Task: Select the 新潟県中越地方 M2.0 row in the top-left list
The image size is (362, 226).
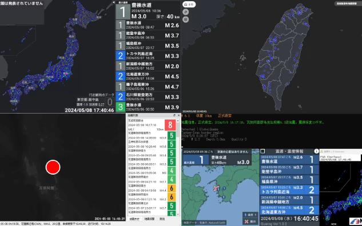Action: pyautogui.click(x=148, y=66)
